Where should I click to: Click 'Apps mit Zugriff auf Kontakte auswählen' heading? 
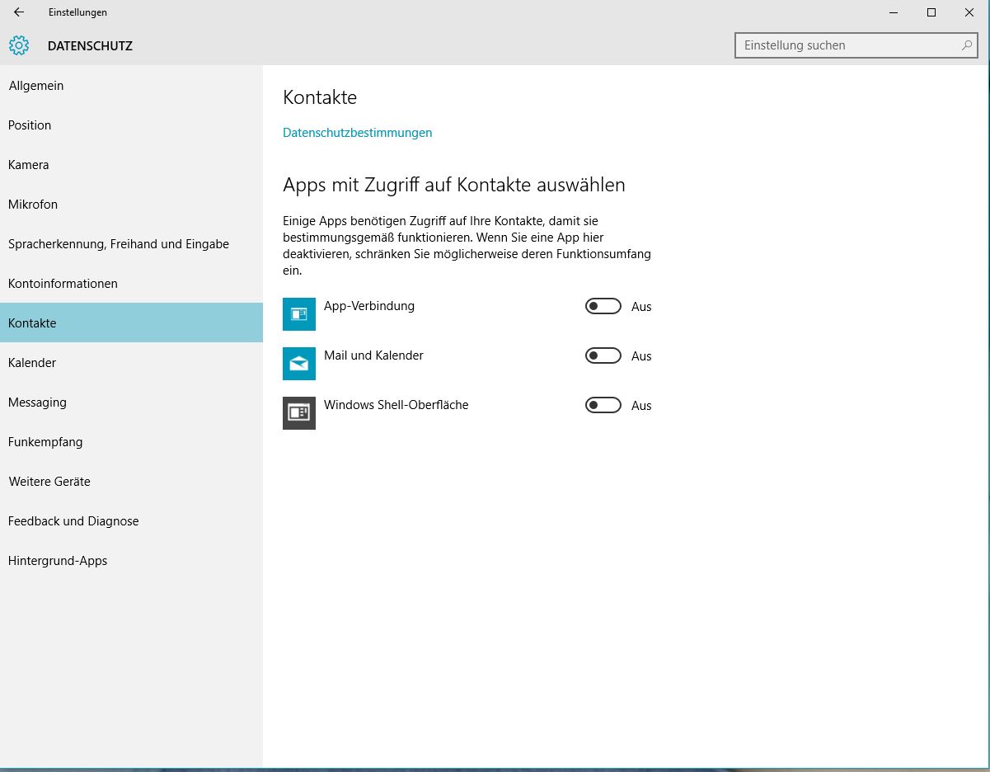point(454,185)
